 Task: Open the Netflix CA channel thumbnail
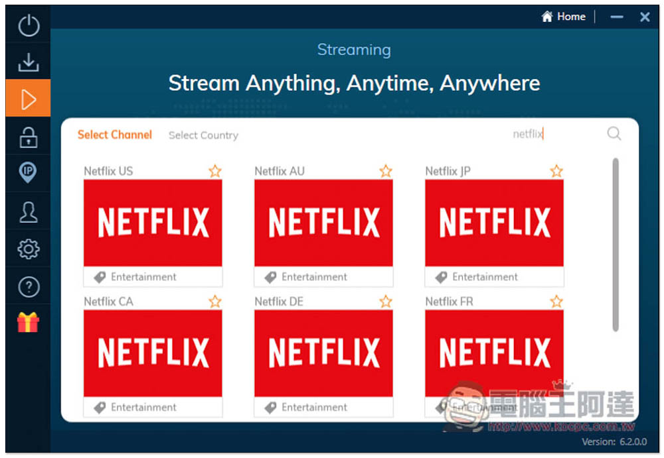[153, 353]
